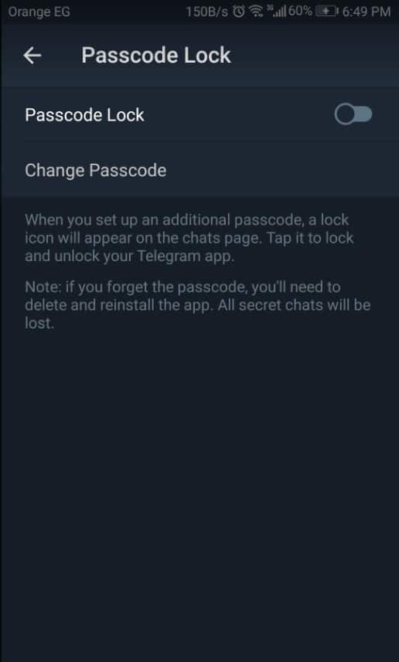Tap the 60% battery percentage
The height and width of the screenshot is (662, 399).
click(301, 12)
